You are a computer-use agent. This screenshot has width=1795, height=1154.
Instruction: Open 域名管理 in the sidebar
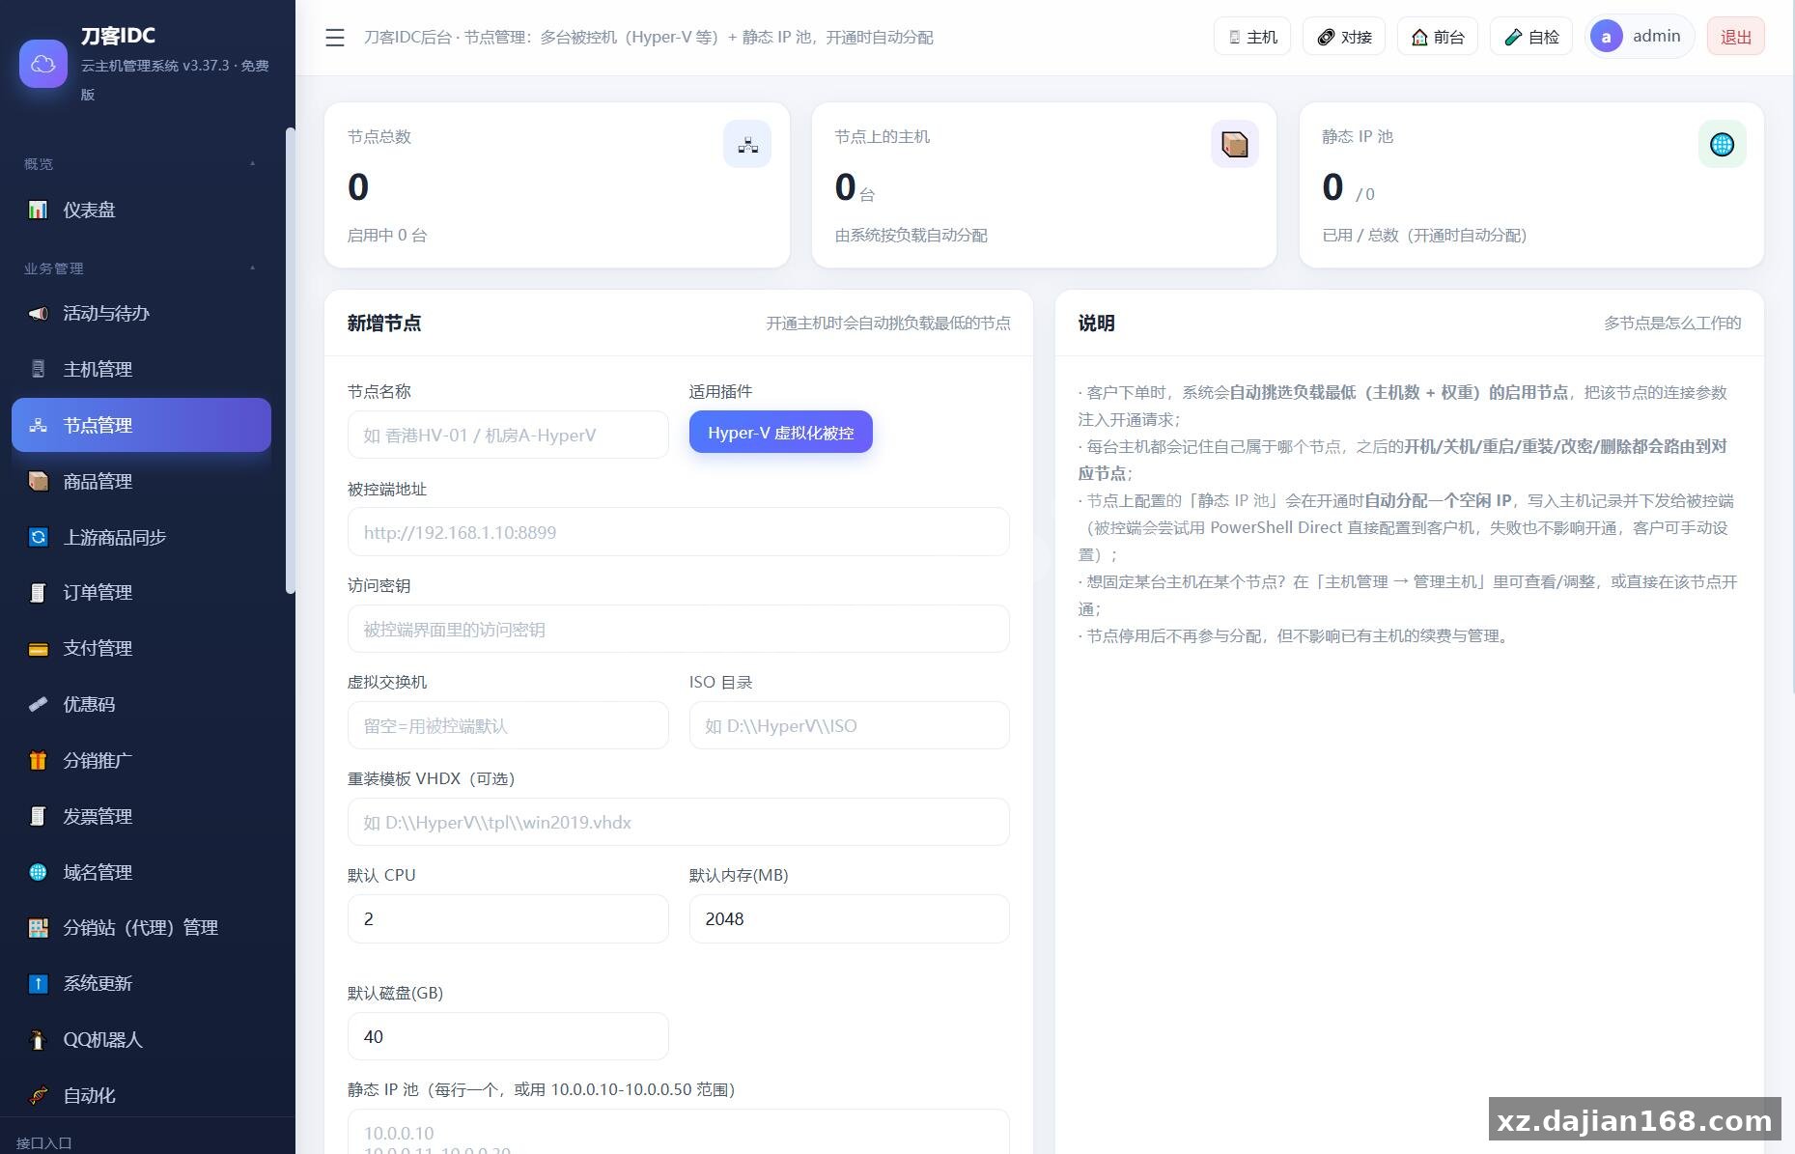pyautogui.click(x=141, y=872)
